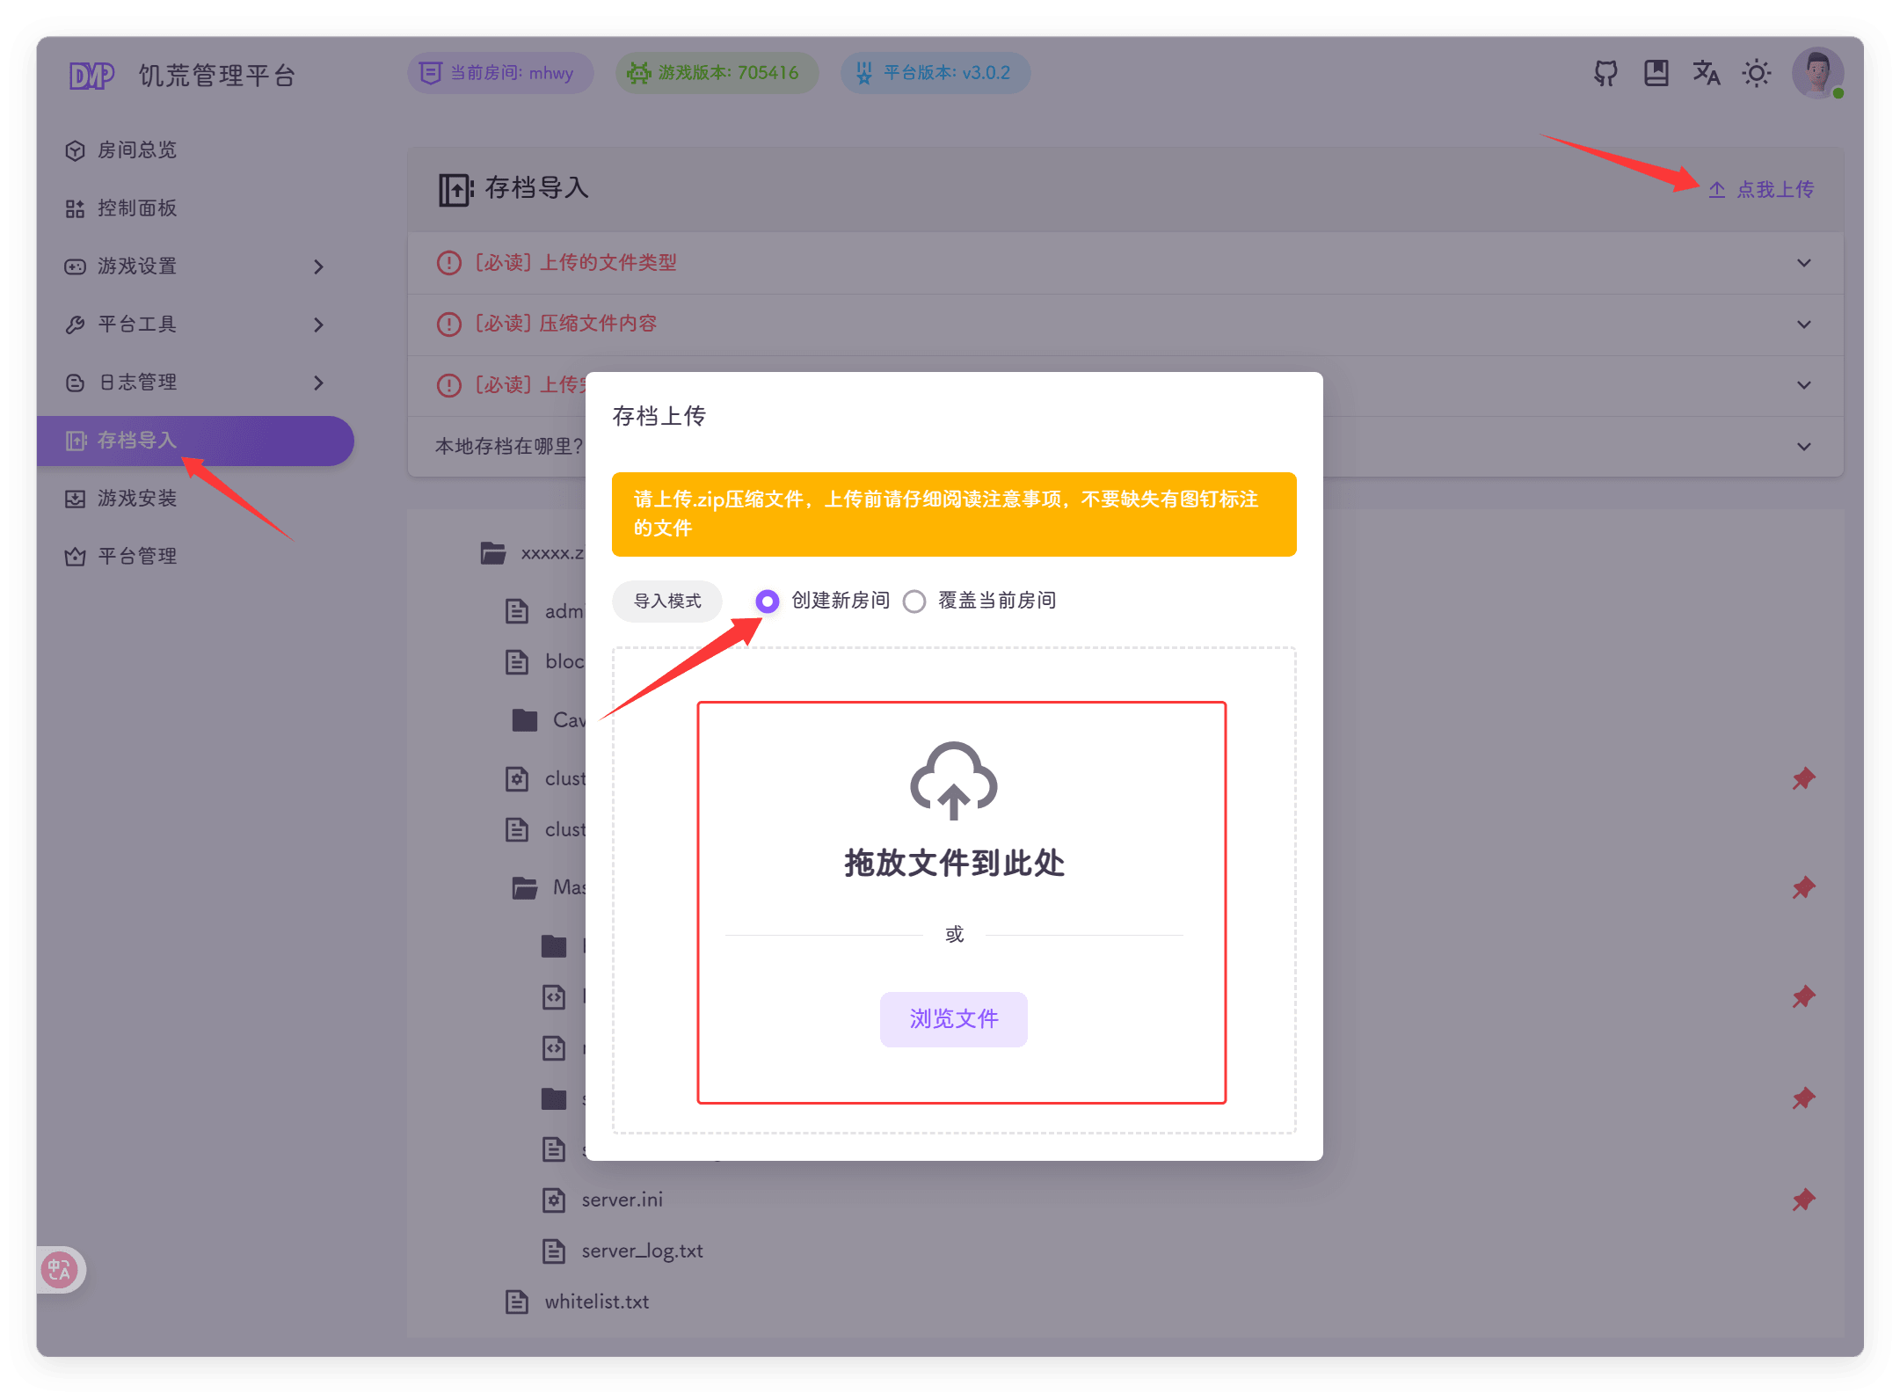This screenshot has width=1900, height=1393.
Task: Click the floating translation widget bottom-left
Action: tap(60, 1270)
